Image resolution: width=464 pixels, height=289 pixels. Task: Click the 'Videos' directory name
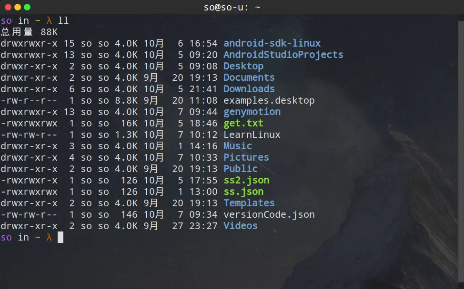tap(240, 226)
